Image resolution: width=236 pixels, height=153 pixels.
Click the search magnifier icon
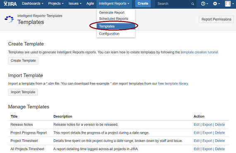point(193,4)
